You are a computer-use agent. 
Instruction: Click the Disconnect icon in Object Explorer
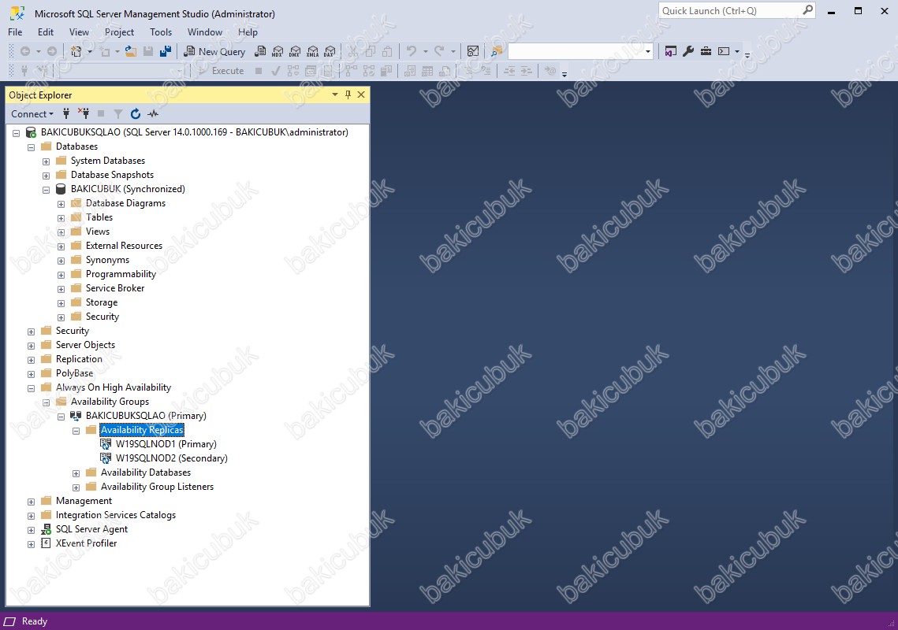[84, 113]
